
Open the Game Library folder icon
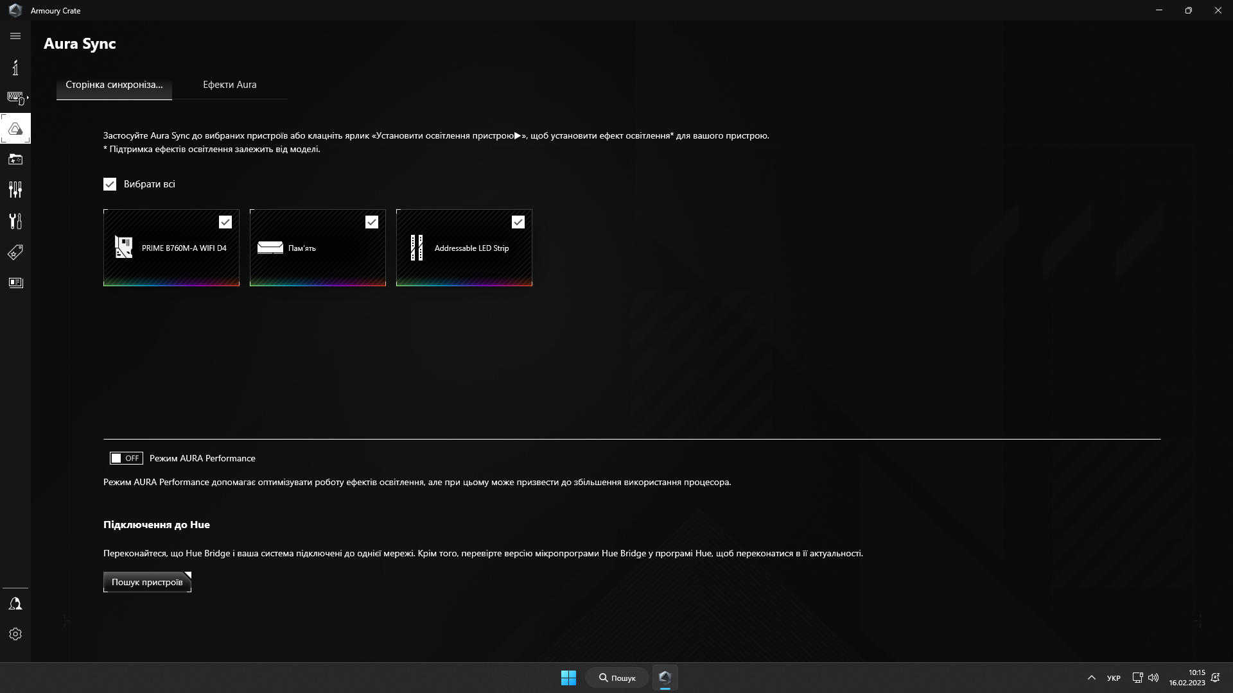coord(15,159)
